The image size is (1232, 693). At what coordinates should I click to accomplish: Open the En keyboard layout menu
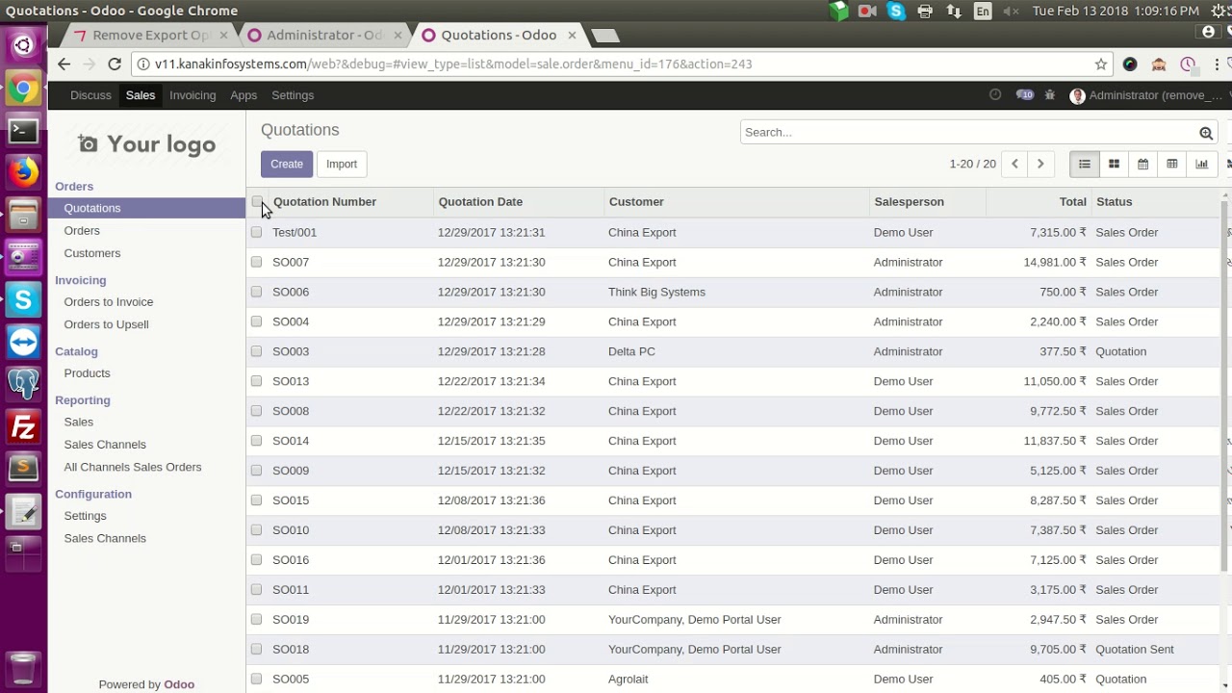click(982, 12)
